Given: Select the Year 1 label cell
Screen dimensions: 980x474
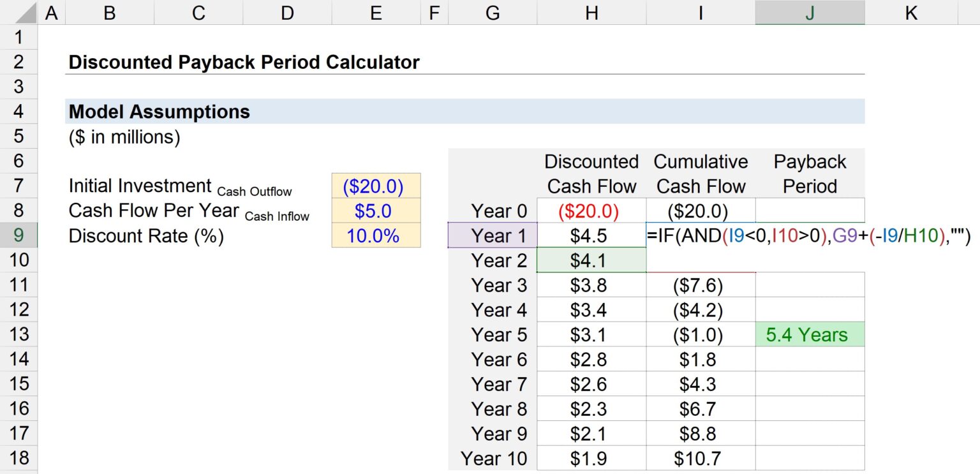Looking at the screenshot, I should click(493, 235).
